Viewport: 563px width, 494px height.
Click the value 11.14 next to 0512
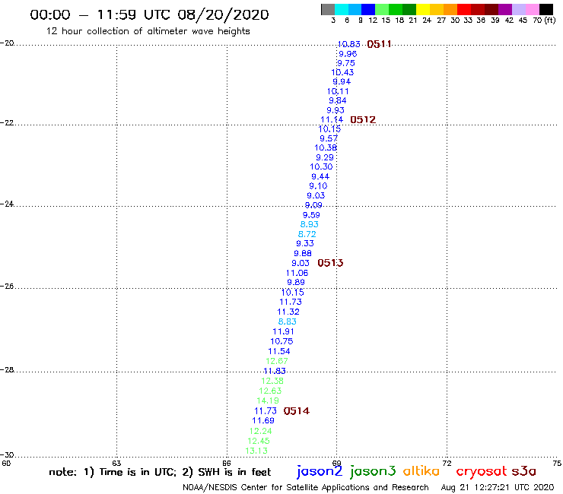pos(332,119)
